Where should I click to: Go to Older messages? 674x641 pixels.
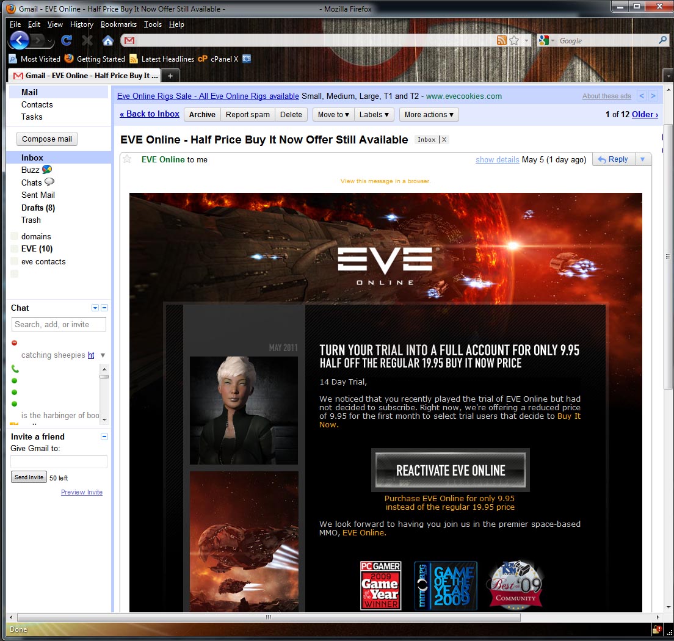point(645,114)
